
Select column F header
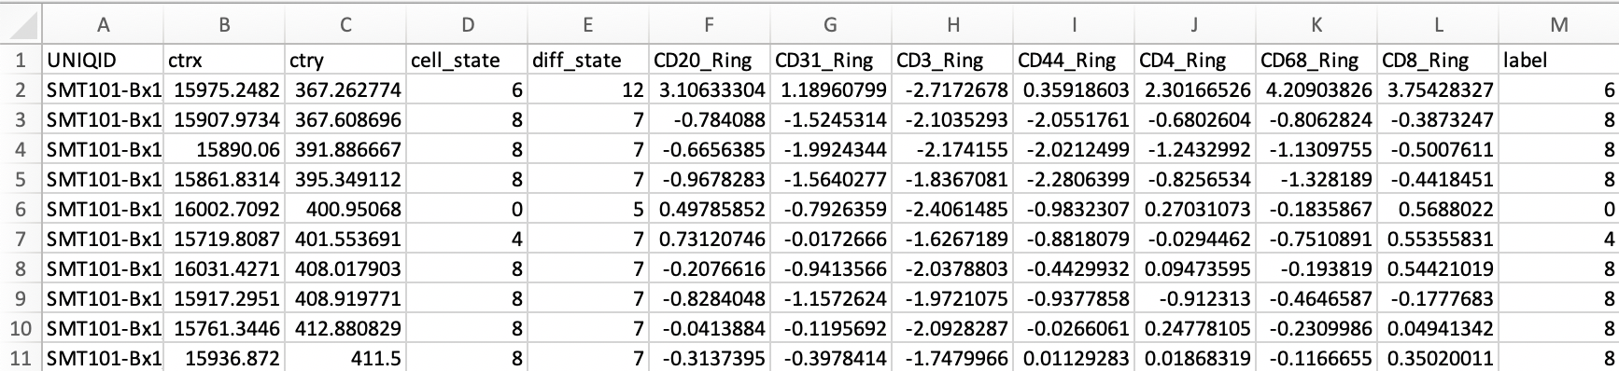click(x=710, y=26)
